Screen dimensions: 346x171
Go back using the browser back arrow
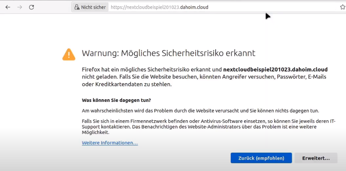[x=8, y=7]
